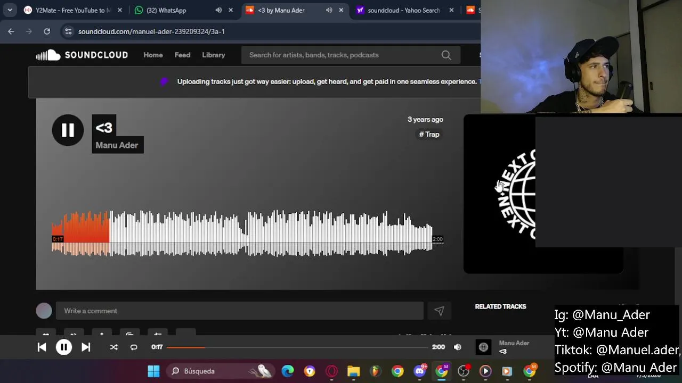Click the '3 years ago' timestamp
The width and height of the screenshot is (682, 383).
425,120
